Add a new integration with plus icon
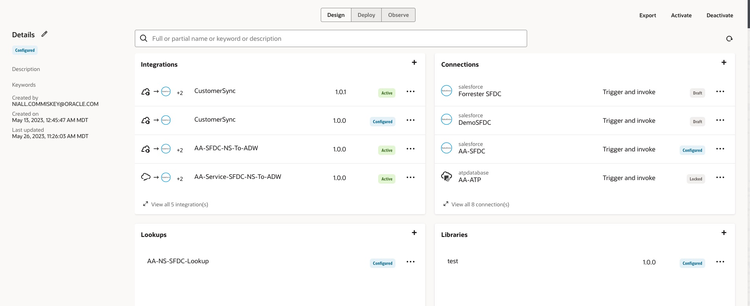Screen dimensions: 750x306 (x=414, y=62)
